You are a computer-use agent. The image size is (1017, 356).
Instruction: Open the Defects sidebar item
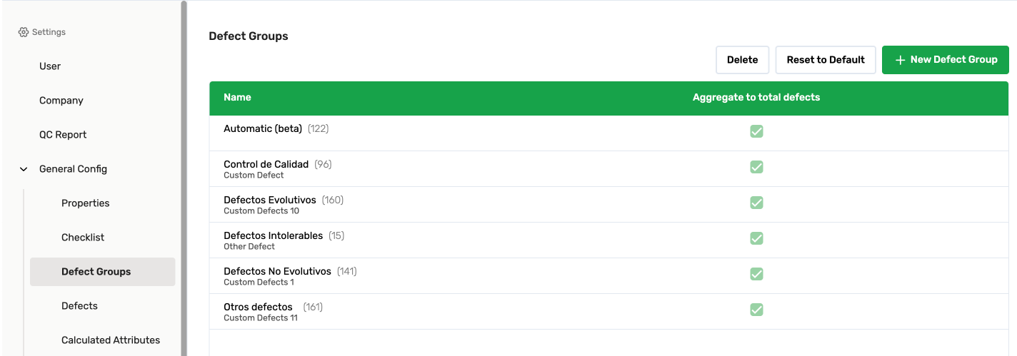(x=79, y=306)
